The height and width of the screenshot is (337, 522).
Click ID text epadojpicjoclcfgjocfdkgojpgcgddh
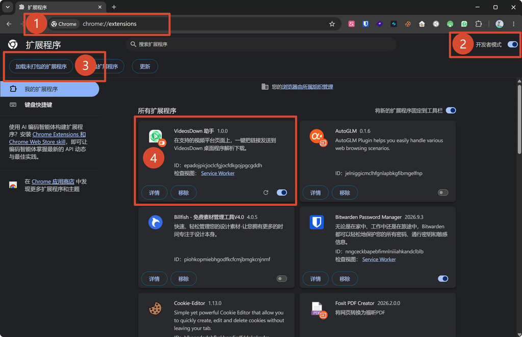point(223,166)
